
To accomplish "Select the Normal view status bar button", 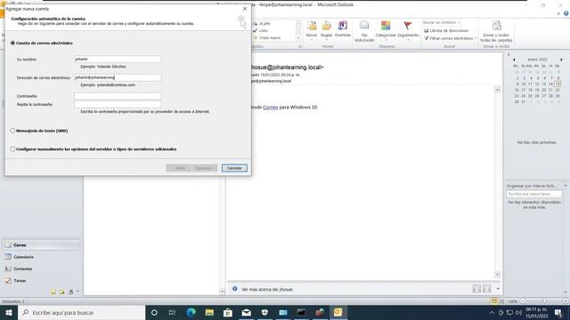I will click(494, 301).
